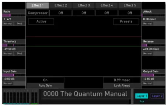
Task: Open the Compressor effect type selector
Action: (38, 13)
